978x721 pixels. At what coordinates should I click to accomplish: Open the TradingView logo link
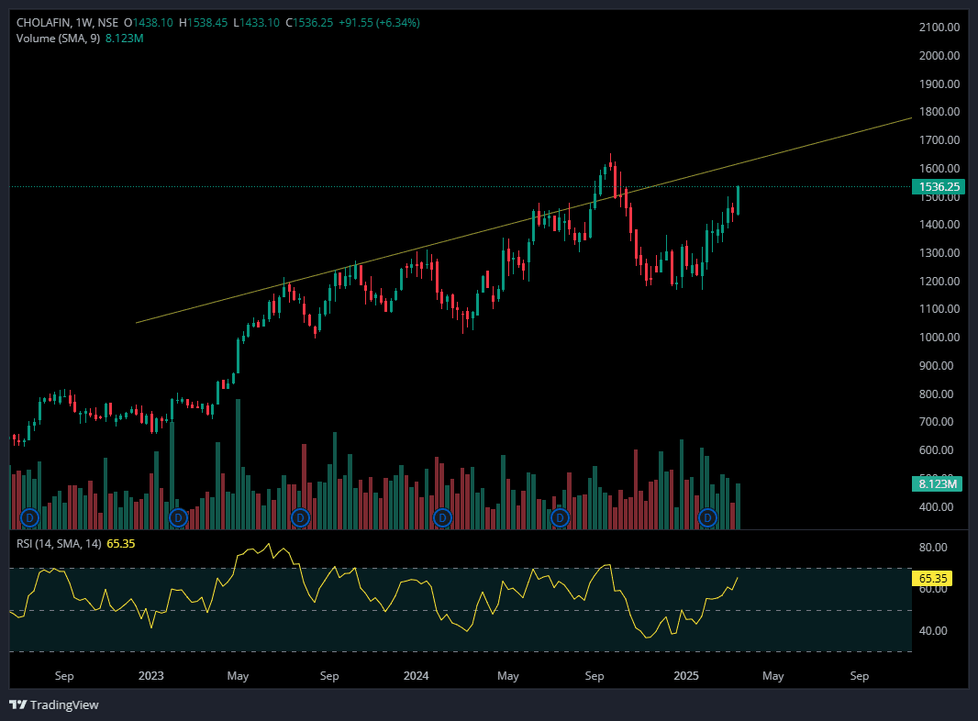click(54, 704)
